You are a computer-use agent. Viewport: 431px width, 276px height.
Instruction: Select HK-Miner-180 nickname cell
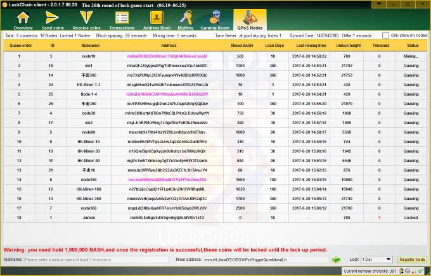pos(89,189)
